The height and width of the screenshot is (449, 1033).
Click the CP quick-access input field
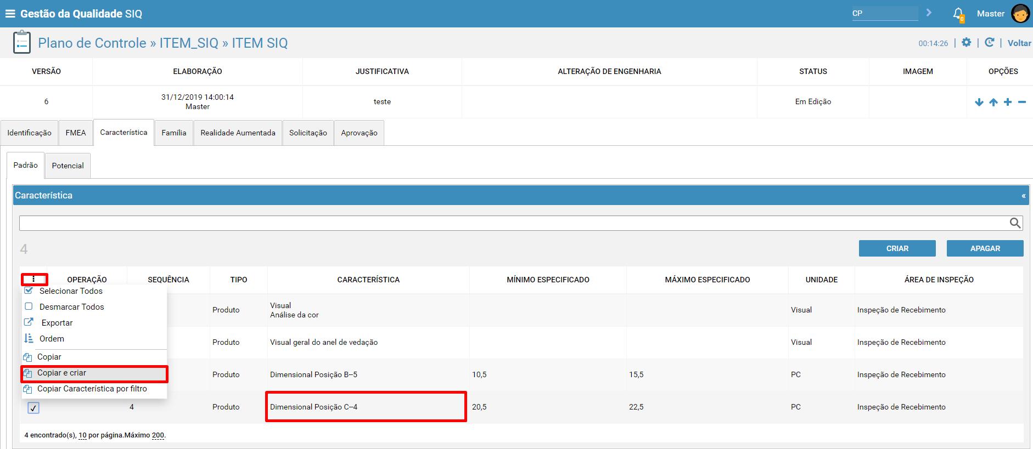884,13
